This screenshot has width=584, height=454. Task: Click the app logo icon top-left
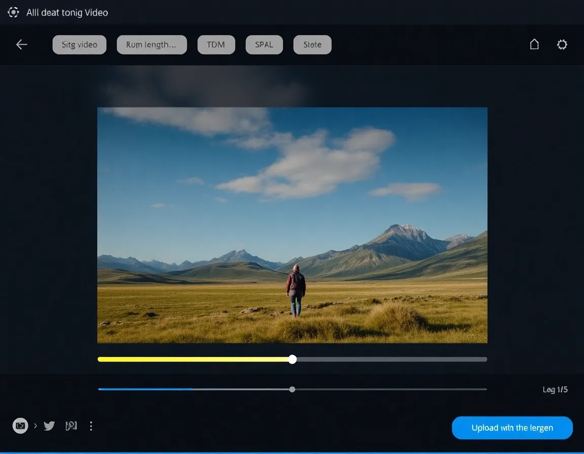[x=13, y=12]
